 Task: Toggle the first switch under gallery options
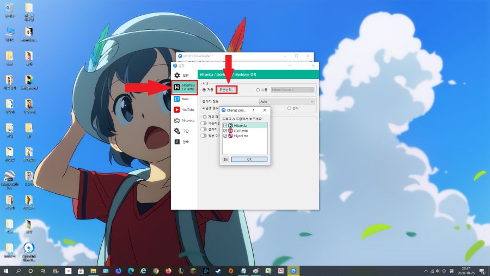pyautogui.click(x=204, y=123)
